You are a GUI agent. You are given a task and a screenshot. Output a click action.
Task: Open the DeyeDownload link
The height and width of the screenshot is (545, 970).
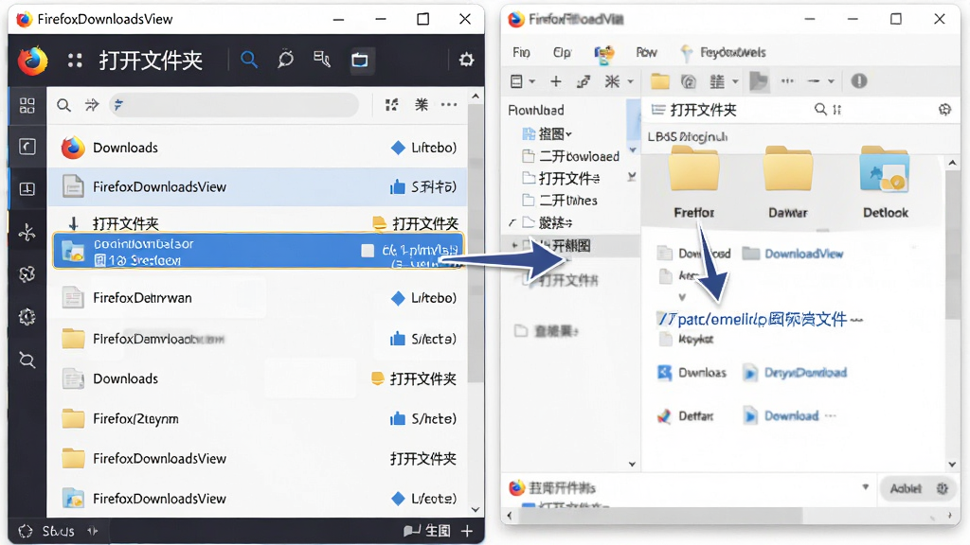tap(805, 373)
